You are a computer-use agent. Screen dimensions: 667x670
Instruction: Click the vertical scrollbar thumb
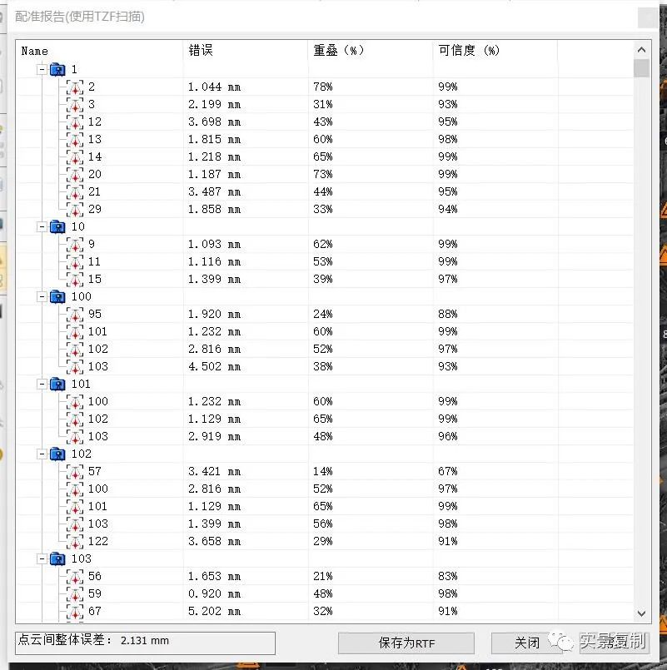tap(641, 68)
